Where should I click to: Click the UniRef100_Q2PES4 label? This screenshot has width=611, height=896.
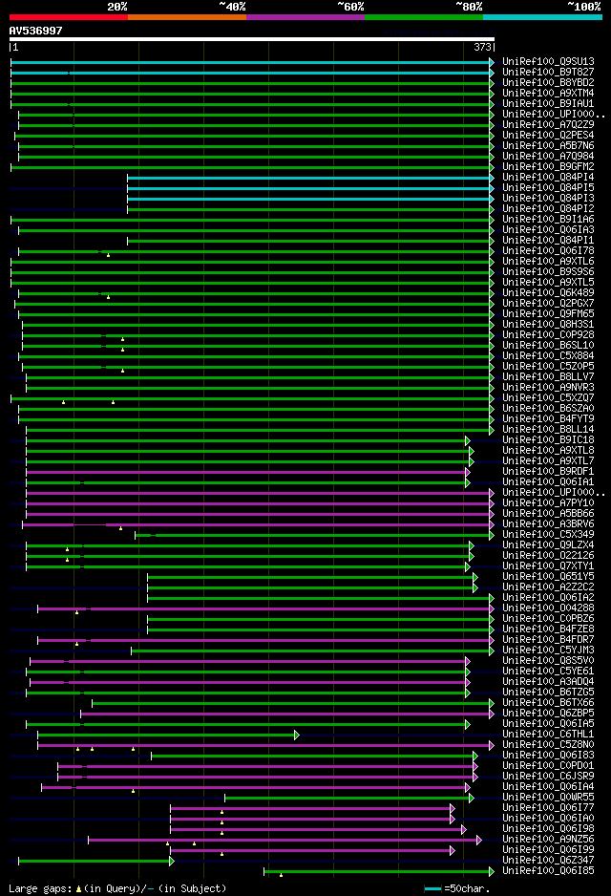(x=548, y=136)
